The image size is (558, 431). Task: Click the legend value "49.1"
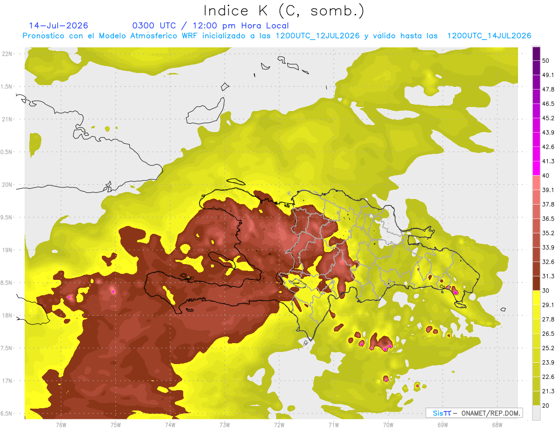click(x=548, y=75)
